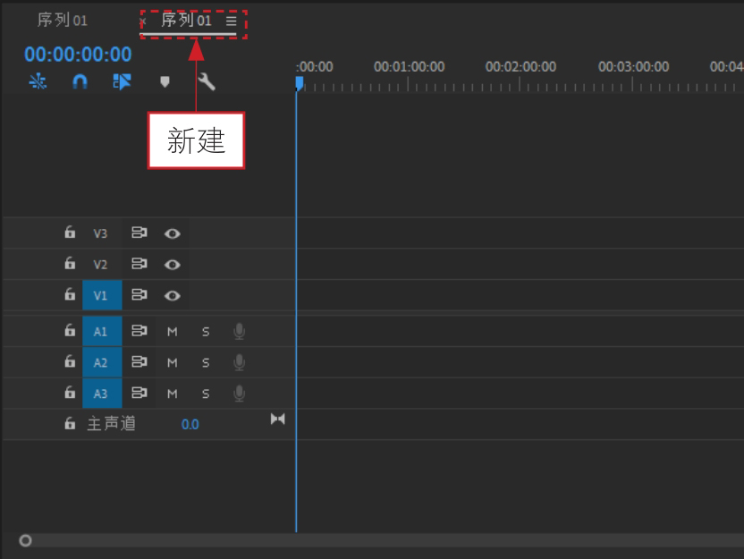Solo track A1

[206, 332]
